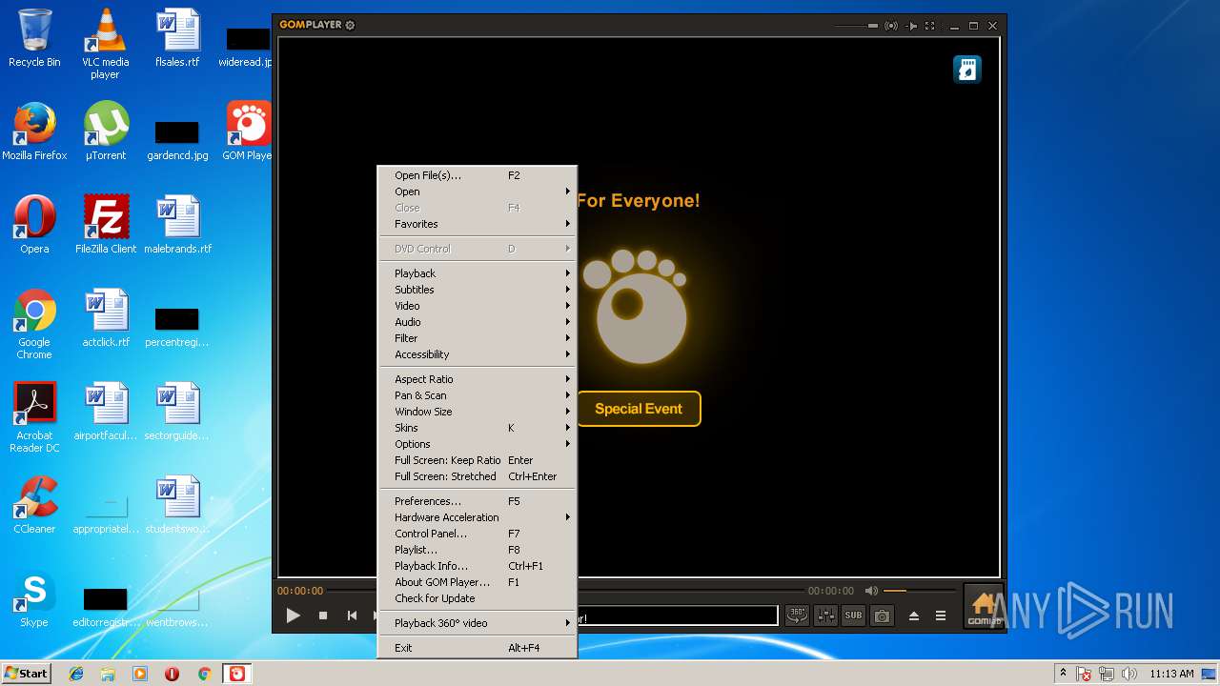Select Playback Info... menu entry
Image resolution: width=1220 pixels, height=686 pixels.
pyautogui.click(x=478, y=566)
